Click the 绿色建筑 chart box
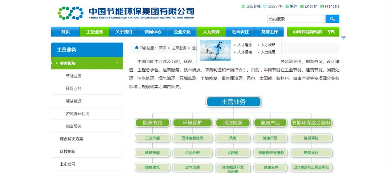The width and height of the screenshot is (392, 173). click(x=152, y=168)
